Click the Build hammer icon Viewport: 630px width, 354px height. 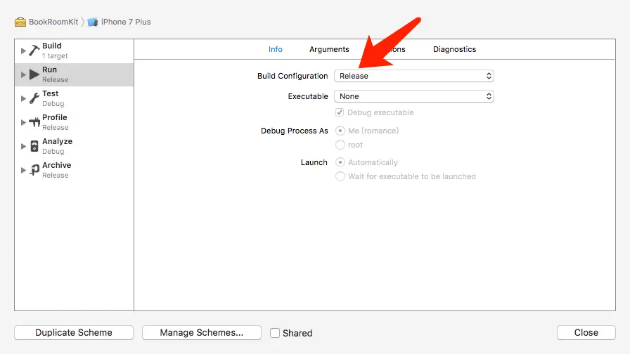(34, 51)
